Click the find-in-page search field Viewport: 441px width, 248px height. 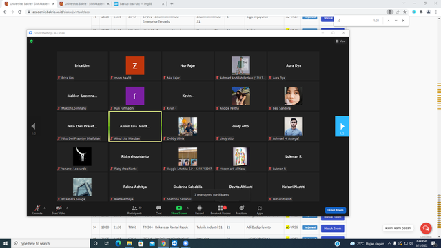point(353,21)
